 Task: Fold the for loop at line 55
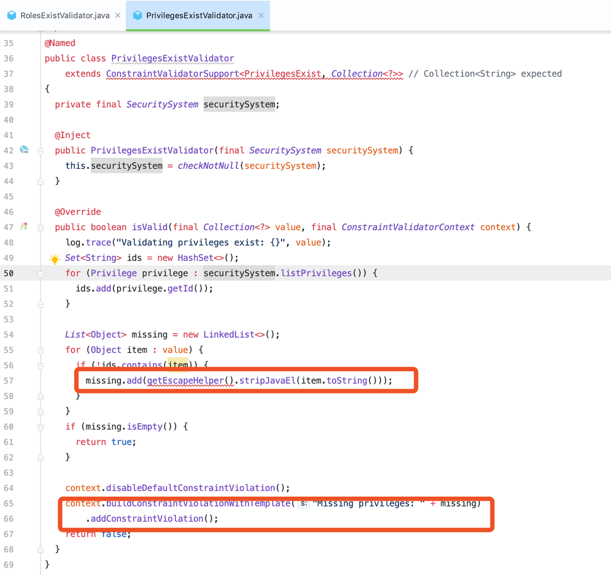pos(41,350)
